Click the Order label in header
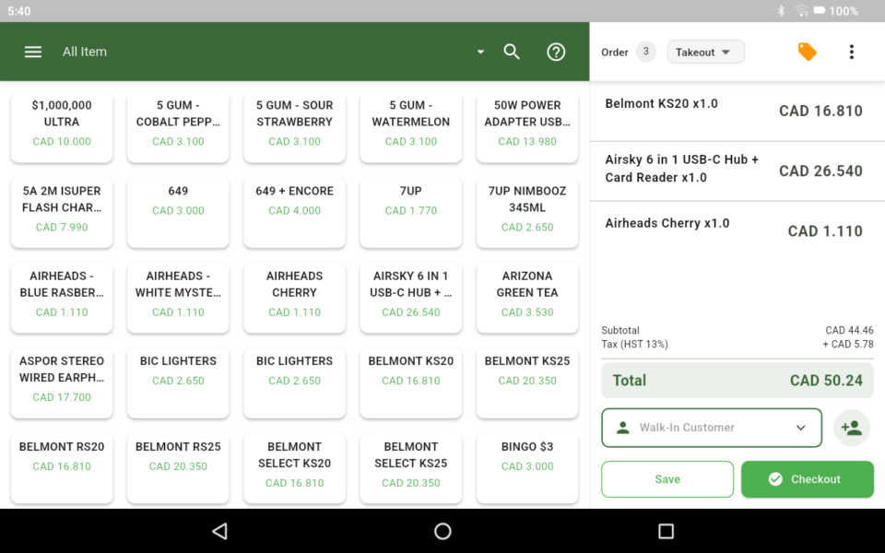The height and width of the screenshot is (553, 885). tap(615, 53)
